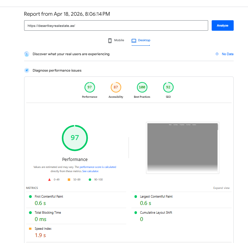The height and width of the screenshot is (243, 248).
Task: Click the Mobile phone icon
Action: (110, 40)
